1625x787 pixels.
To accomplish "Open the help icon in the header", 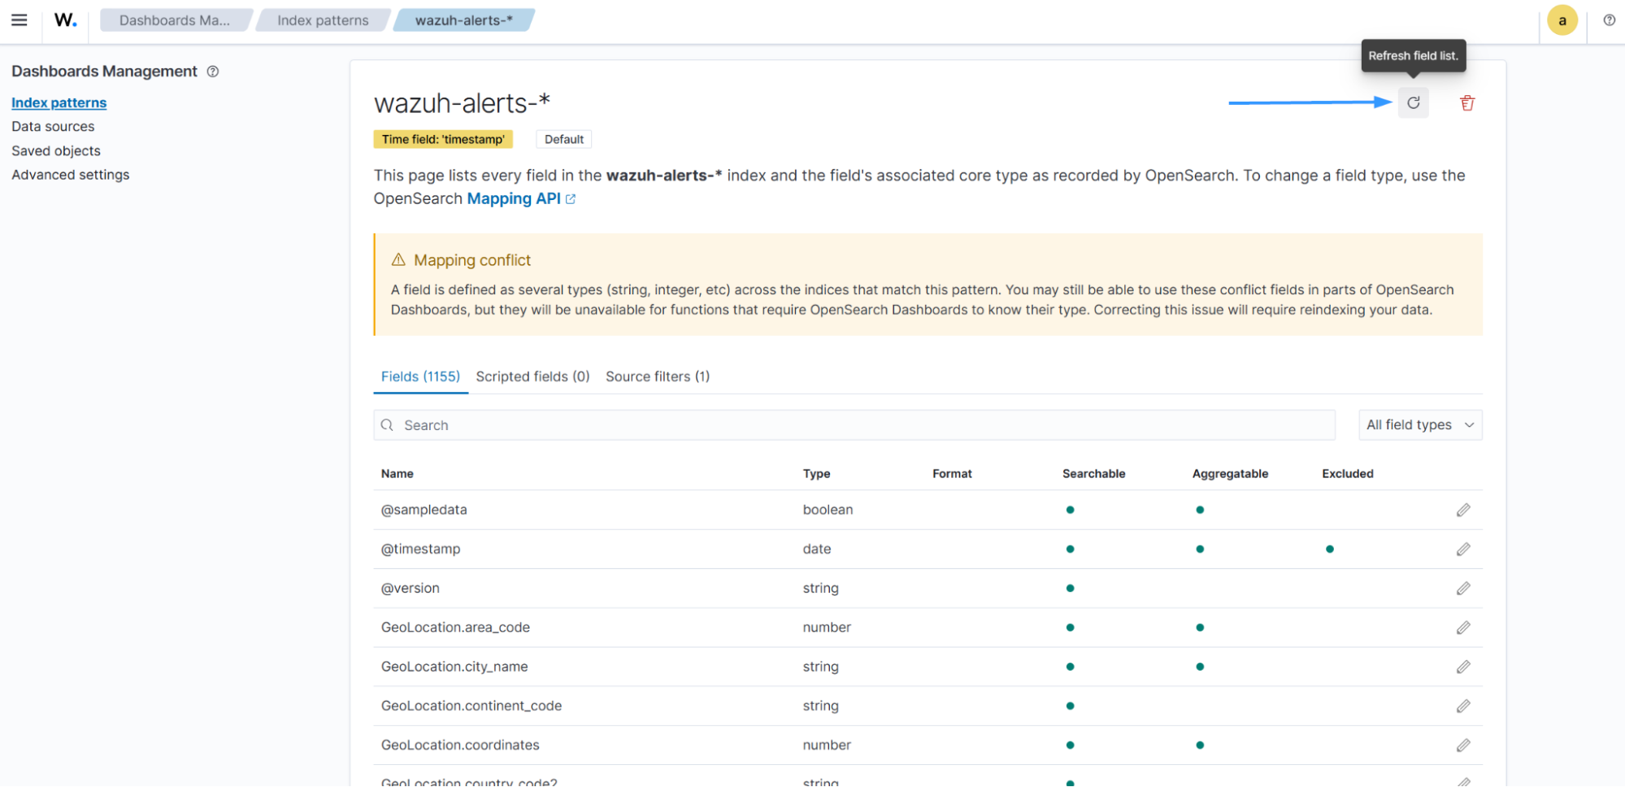I will click(x=1609, y=20).
